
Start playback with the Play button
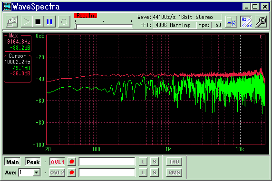click(27, 22)
